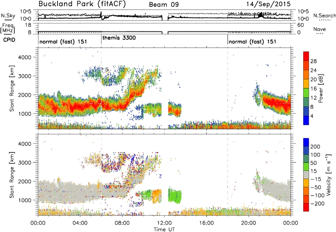
Task: Click the date '14/Sep/2015'
Action: tap(268, 4)
